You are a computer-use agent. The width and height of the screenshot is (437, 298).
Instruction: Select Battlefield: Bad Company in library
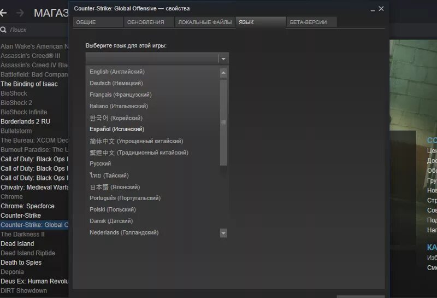point(34,74)
